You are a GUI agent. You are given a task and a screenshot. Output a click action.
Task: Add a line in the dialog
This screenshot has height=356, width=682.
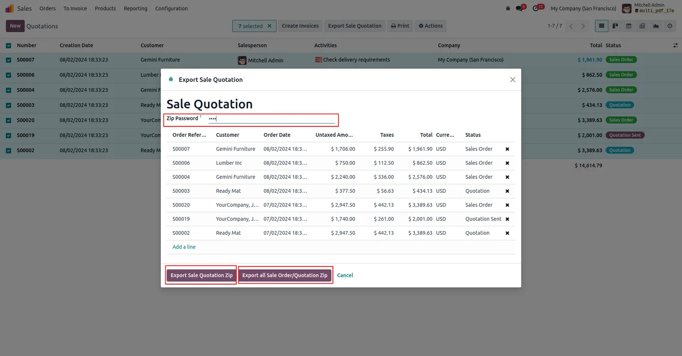[184, 247]
